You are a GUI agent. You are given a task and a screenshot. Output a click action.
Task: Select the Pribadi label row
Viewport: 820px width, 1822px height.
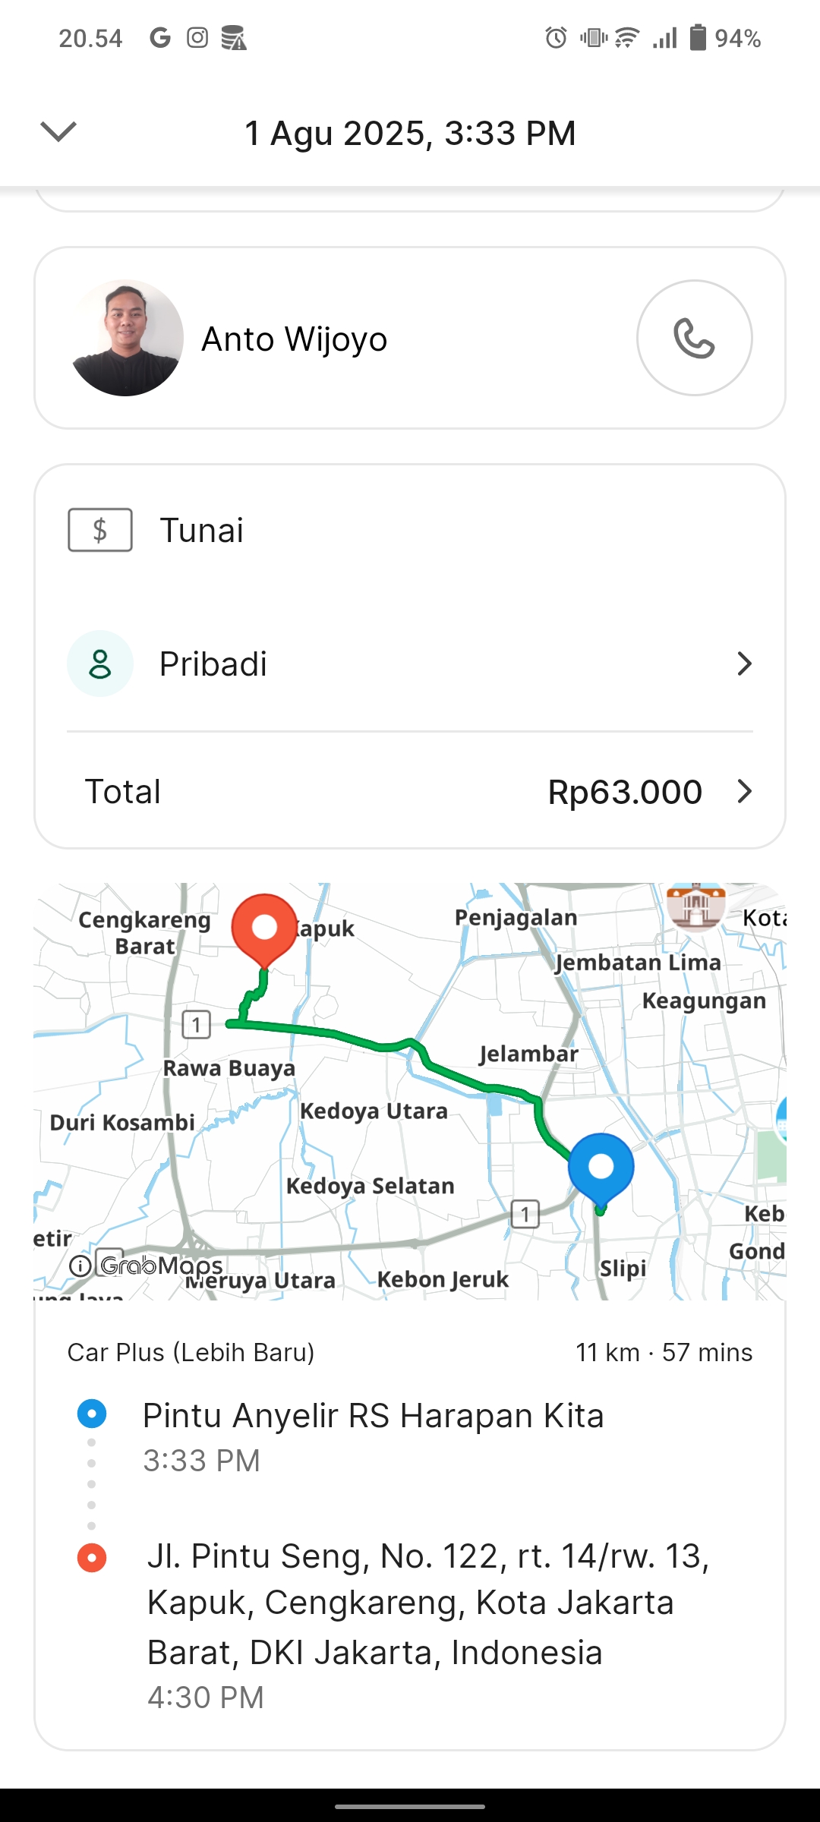click(213, 664)
